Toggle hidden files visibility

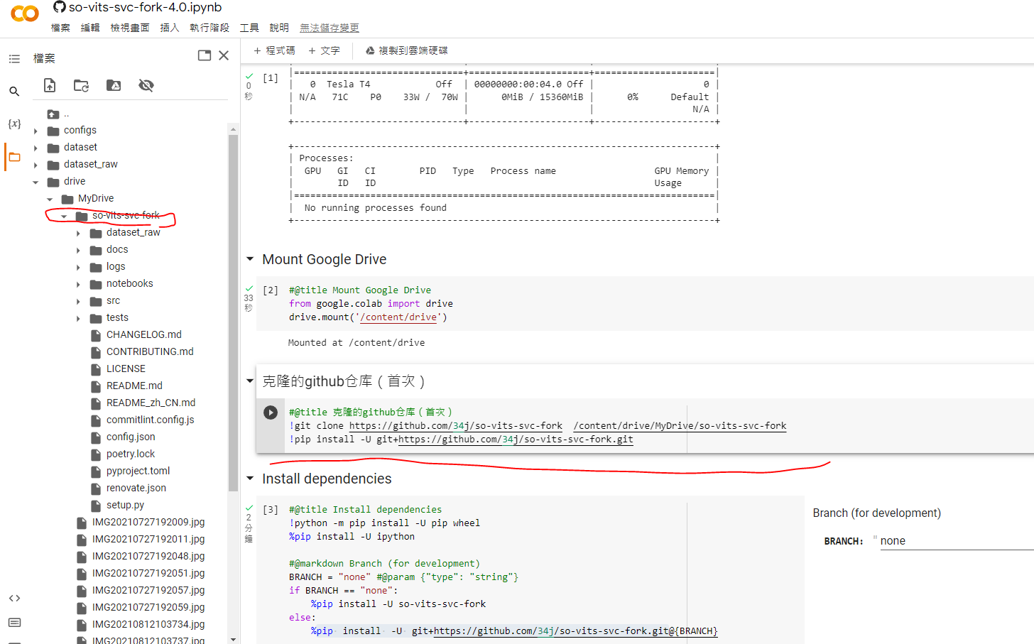146,84
